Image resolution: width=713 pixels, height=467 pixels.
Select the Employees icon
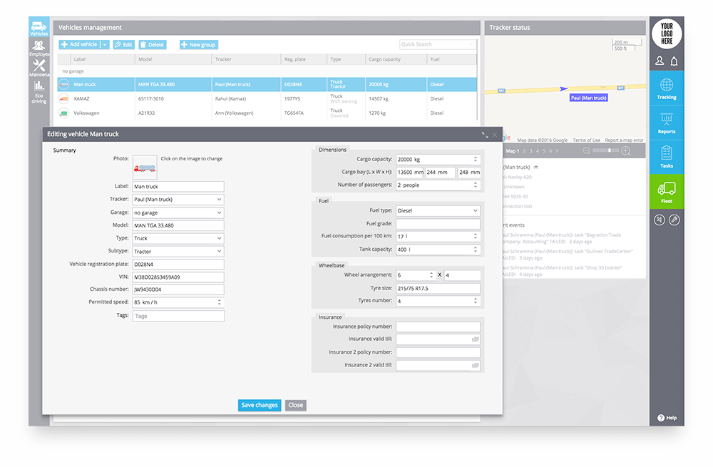coord(39,48)
